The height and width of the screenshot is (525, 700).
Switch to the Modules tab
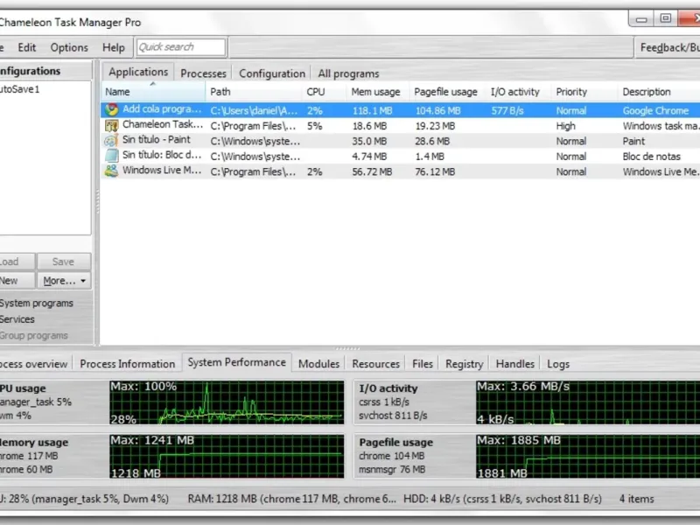pos(318,364)
